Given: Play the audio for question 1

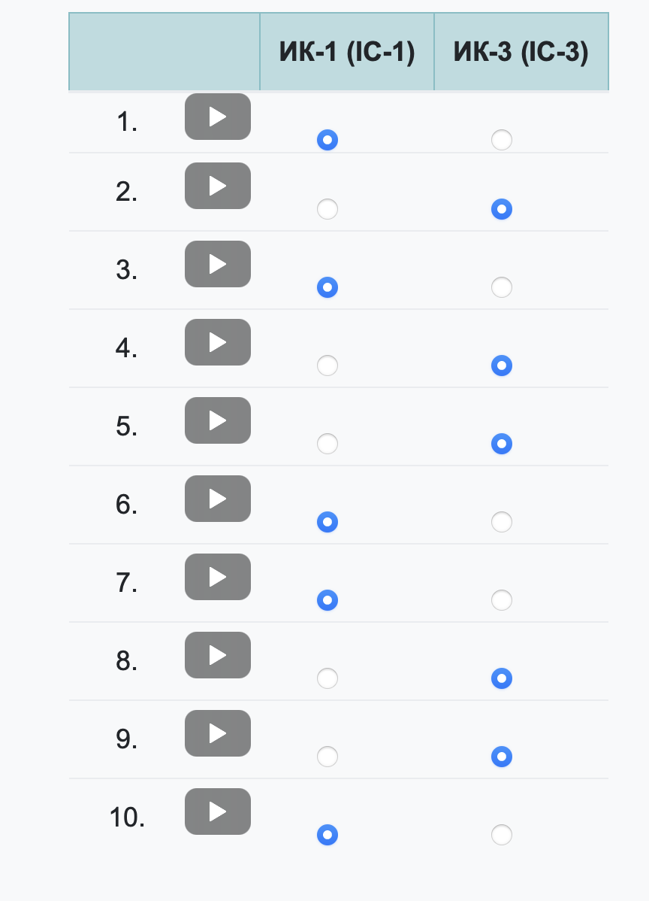Looking at the screenshot, I should tap(217, 117).
